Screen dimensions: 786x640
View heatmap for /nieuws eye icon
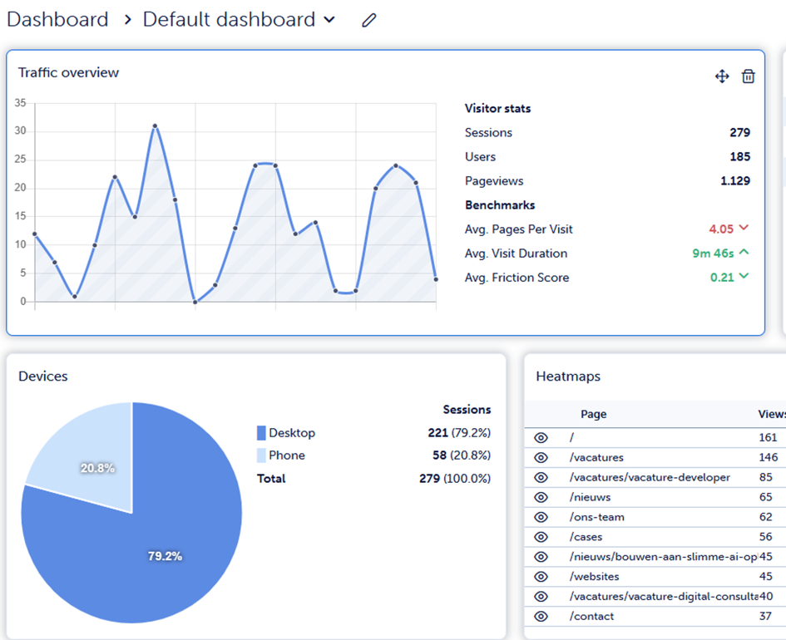pyautogui.click(x=541, y=497)
